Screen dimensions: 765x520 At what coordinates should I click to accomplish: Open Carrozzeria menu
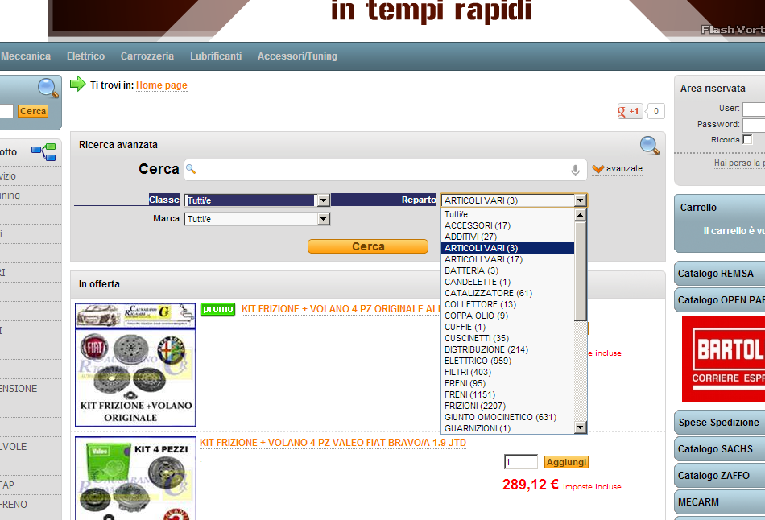pos(147,56)
